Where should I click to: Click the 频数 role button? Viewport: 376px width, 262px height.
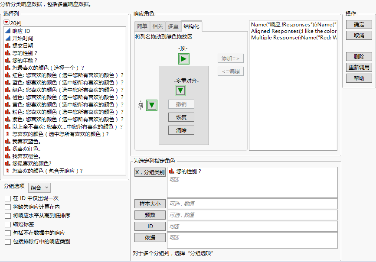tap(150, 215)
